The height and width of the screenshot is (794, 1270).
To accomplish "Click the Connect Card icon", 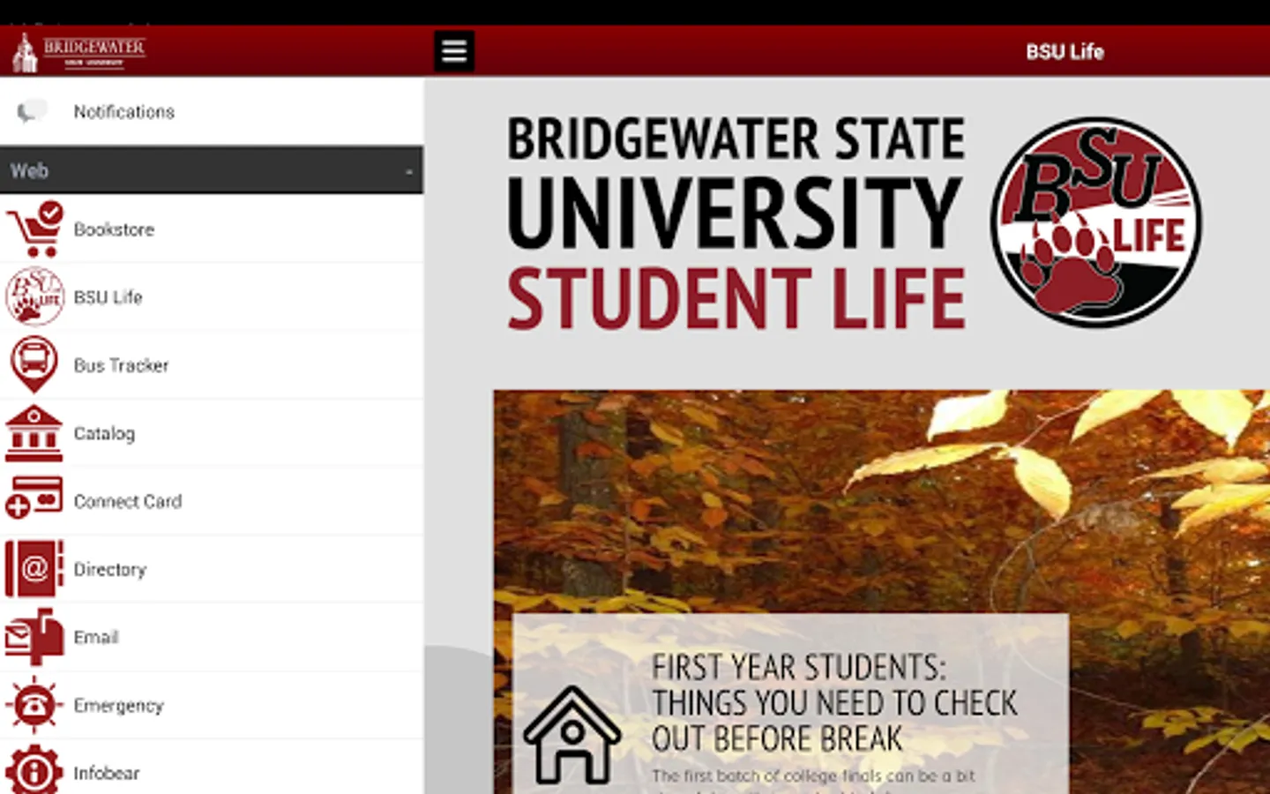I will pos(34,498).
